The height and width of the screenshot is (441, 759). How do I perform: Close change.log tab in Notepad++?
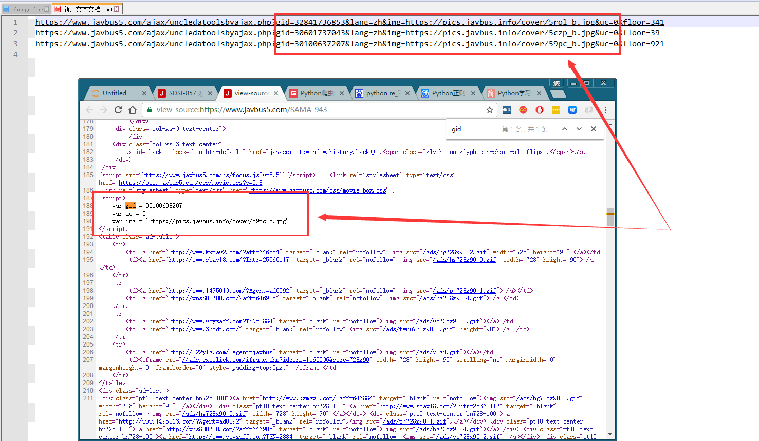[x=47, y=9]
